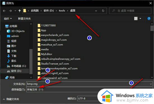Go up one folder level

[x=20, y=11]
